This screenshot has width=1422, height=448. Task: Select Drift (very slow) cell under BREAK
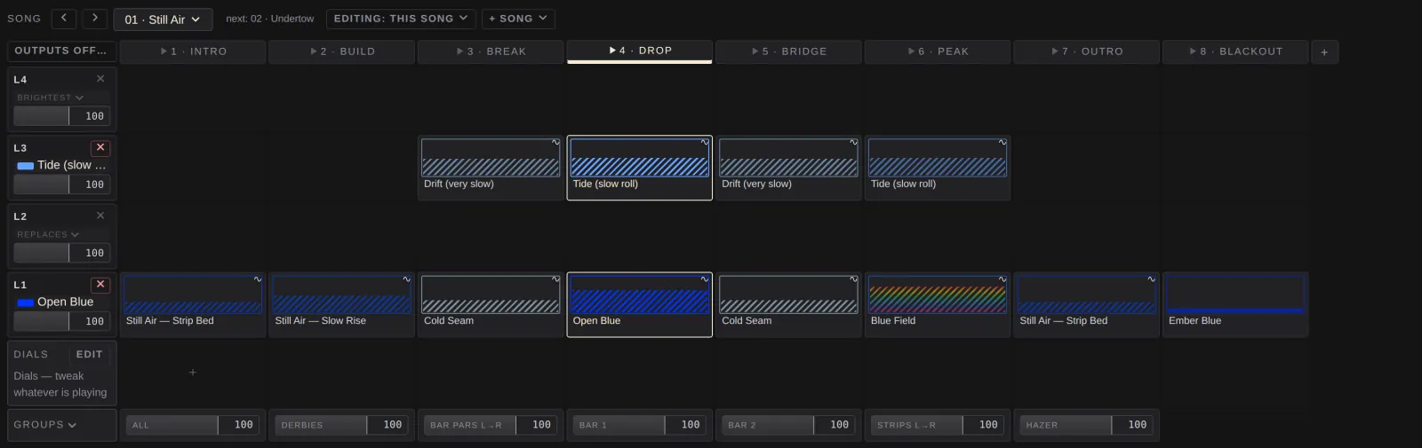pyautogui.click(x=491, y=168)
